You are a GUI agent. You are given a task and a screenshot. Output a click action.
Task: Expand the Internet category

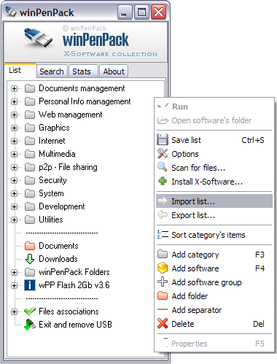[15, 142]
